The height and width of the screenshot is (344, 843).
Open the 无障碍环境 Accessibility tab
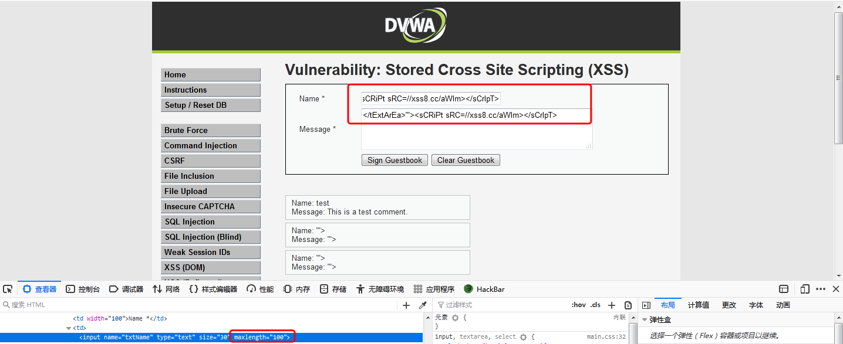pos(380,289)
